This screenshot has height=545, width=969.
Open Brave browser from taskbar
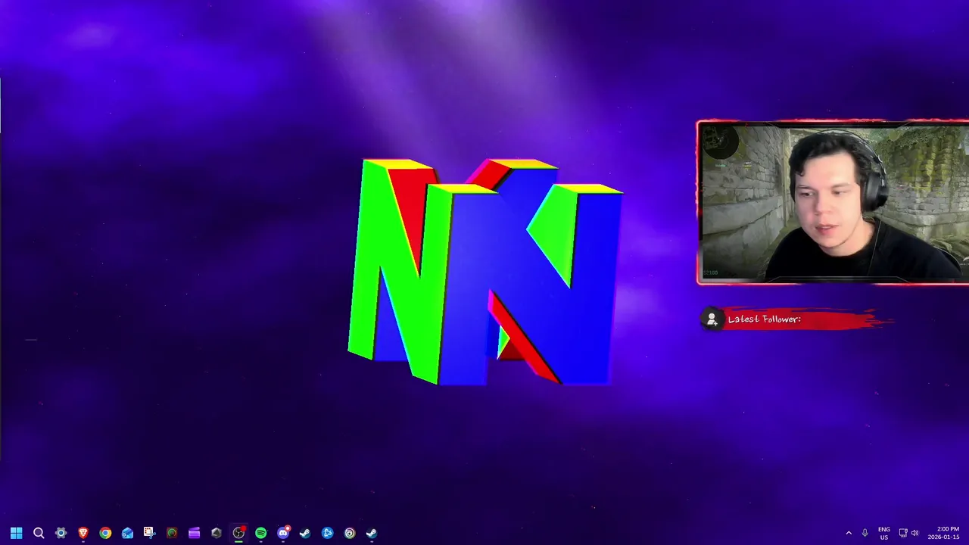point(83,533)
